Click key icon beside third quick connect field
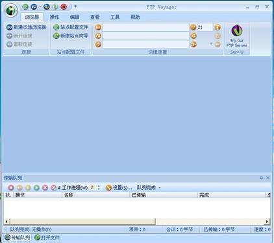The image size is (274, 243). pyautogui.click(x=98, y=45)
